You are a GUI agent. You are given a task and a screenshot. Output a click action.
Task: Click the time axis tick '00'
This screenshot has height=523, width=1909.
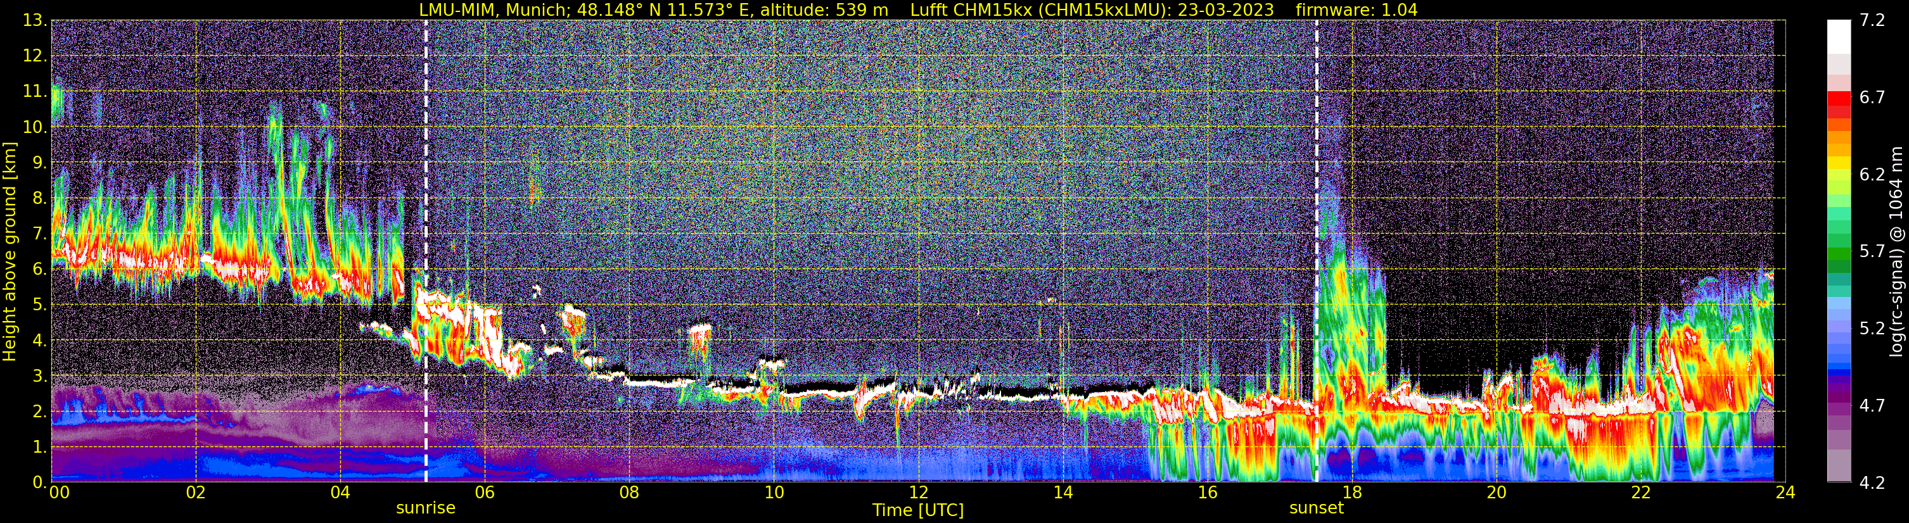60,493
